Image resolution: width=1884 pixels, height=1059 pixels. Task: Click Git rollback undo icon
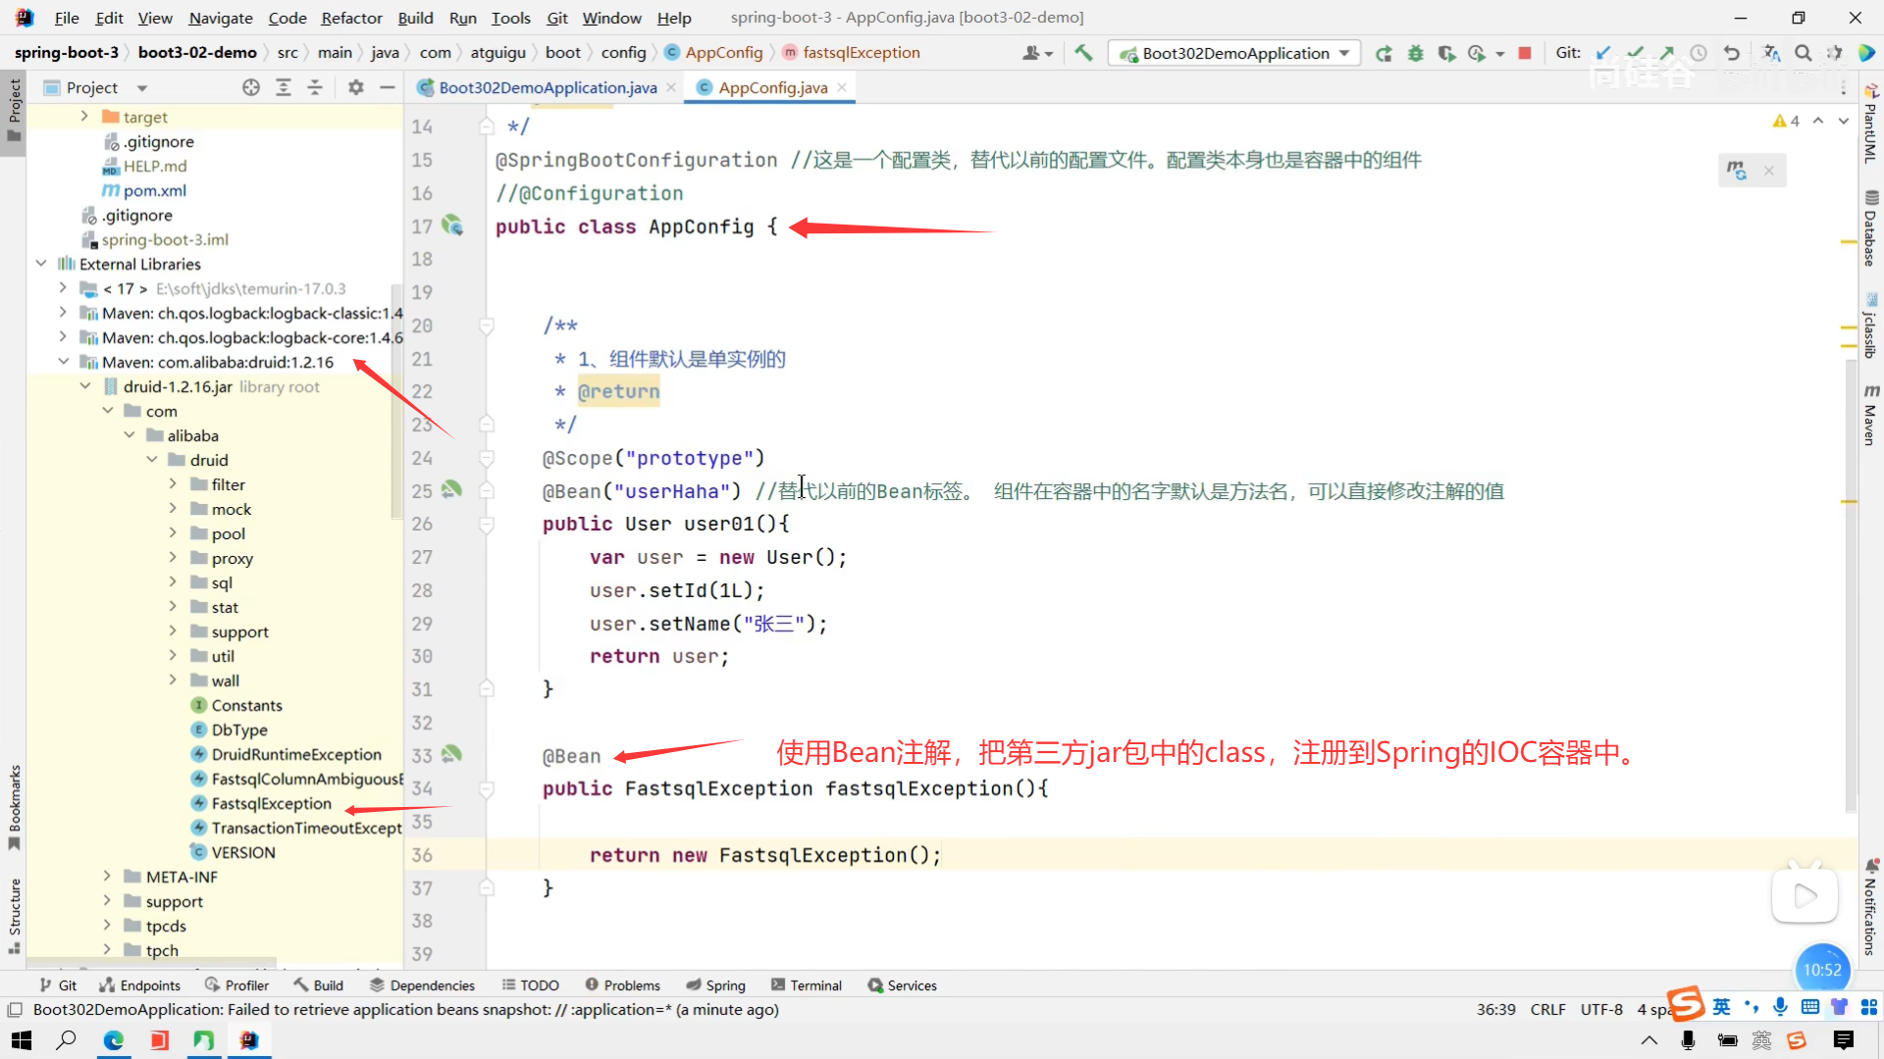1732,53
